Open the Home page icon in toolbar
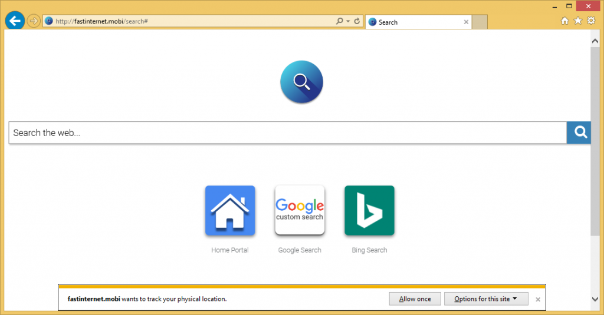 [x=564, y=21]
